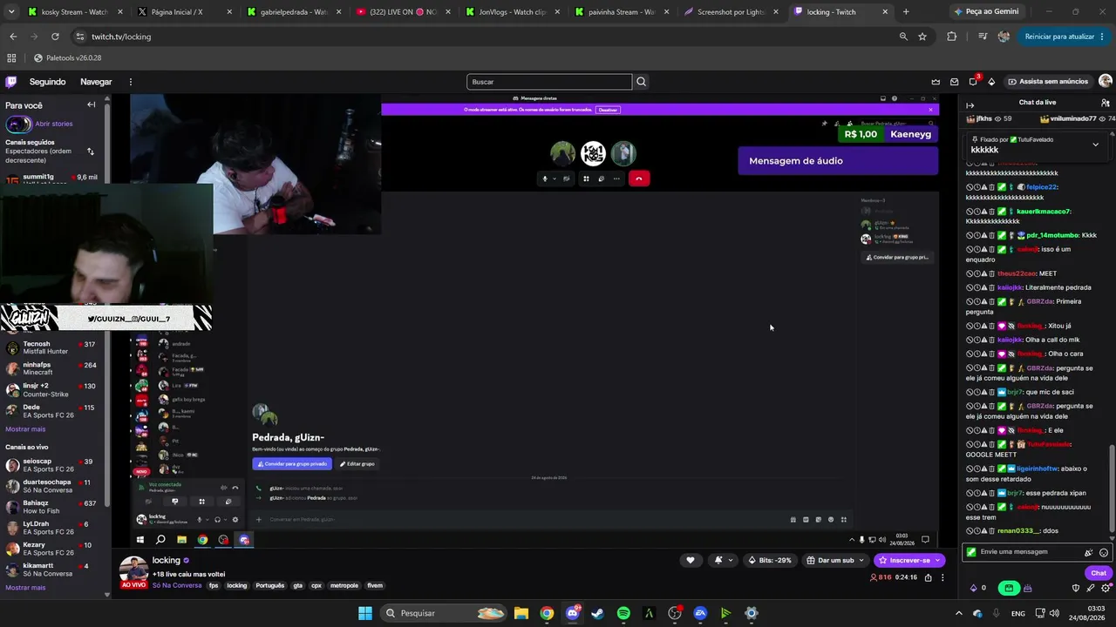Expand live channels list bottom Mostrar mais
Viewport: 1116px width, 627px height.
coord(25,588)
